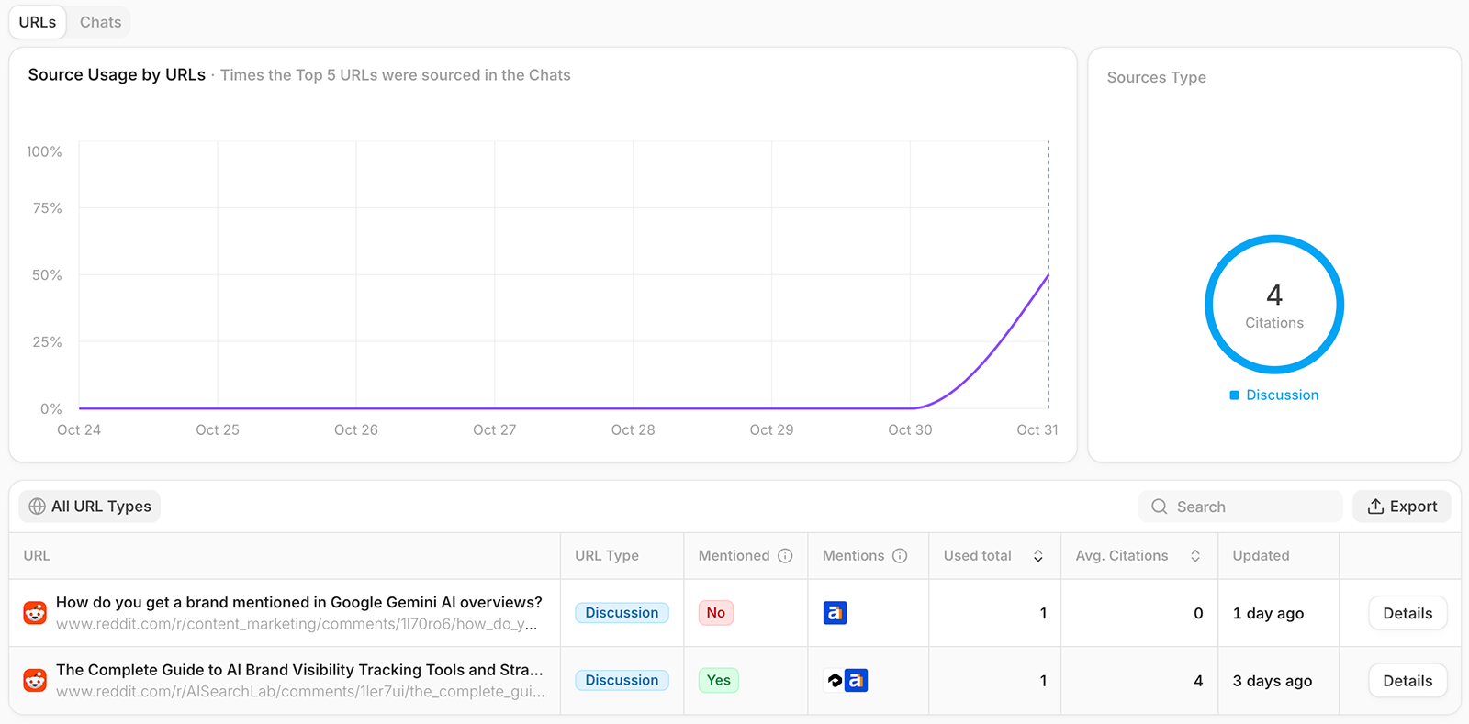Click the Updated column header
The height and width of the screenshot is (724, 1469).
click(x=1261, y=556)
